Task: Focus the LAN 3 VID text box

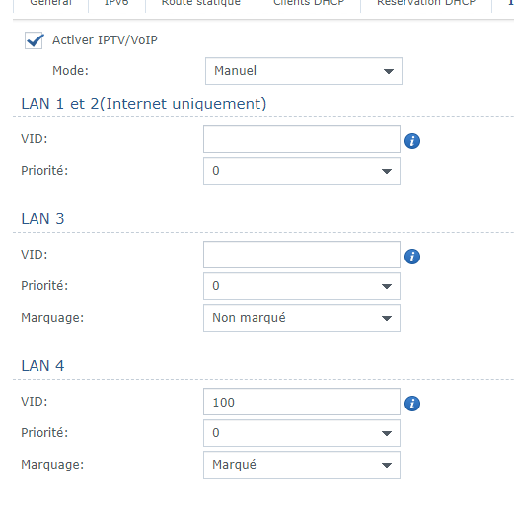Action: pyautogui.click(x=302, y=255)
